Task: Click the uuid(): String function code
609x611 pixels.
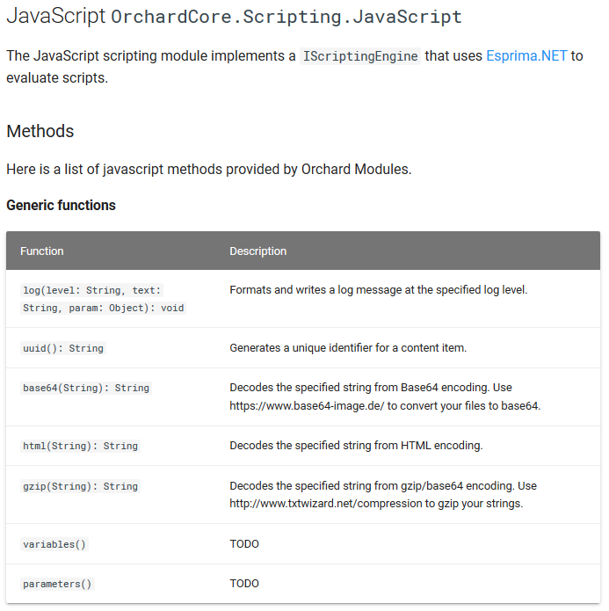Action: click(x=63, y=348)
